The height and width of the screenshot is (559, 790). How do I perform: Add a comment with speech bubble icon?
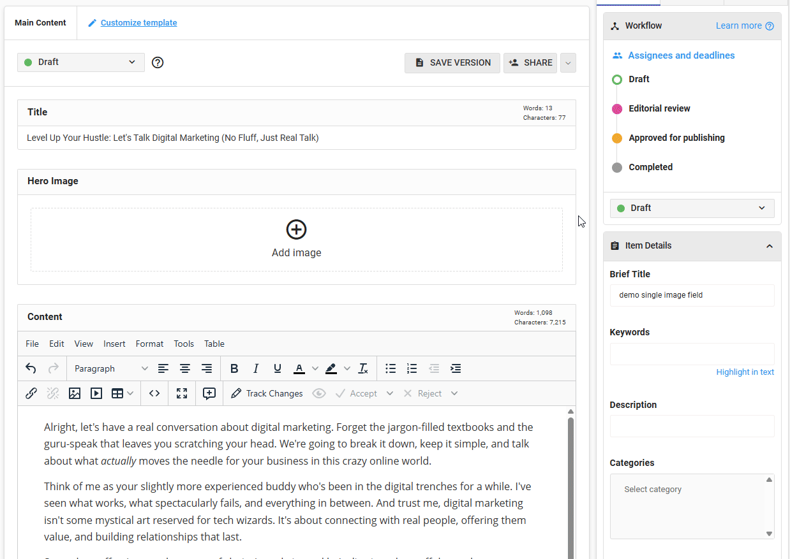[x=209, y=393]
